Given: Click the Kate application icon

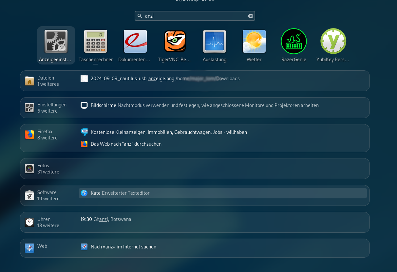Looking at the screenshot, I should click(x=84, y=193).
